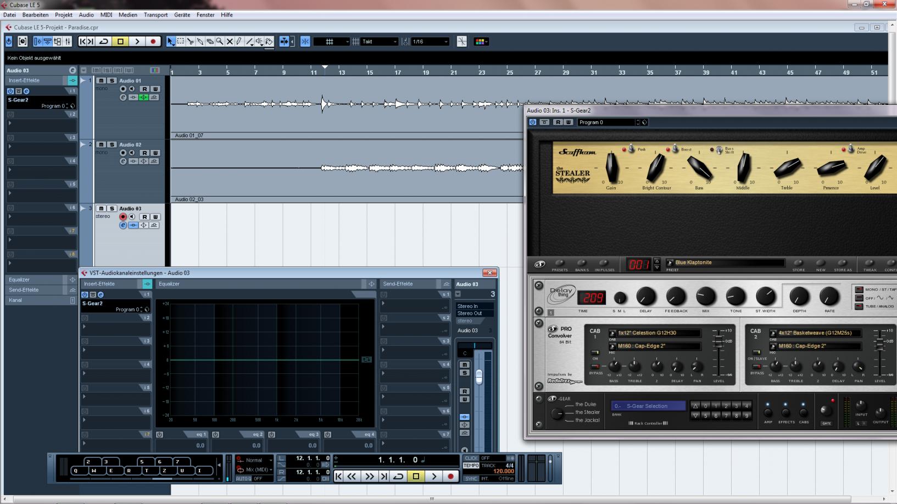Screen dimensions: 897x504
Task: Select the Object Selection arrow tool
Action: pyautogui.click(x=170, y=42)
